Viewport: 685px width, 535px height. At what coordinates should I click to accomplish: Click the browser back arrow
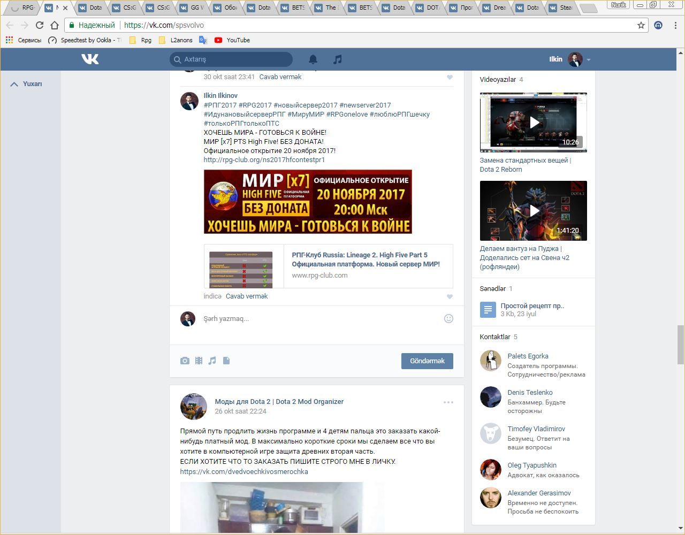[10, 25]
